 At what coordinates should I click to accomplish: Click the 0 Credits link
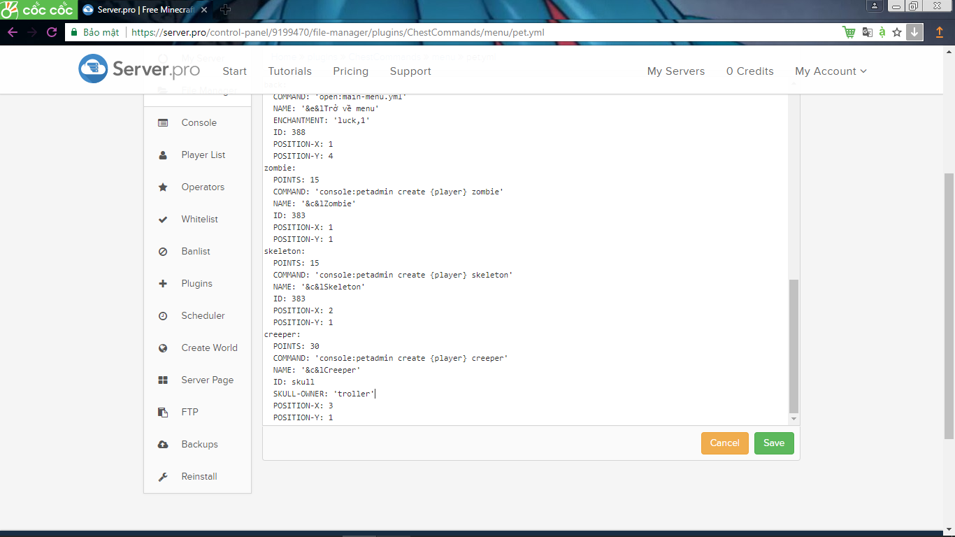pyautogui.click(x=750, y=71)
